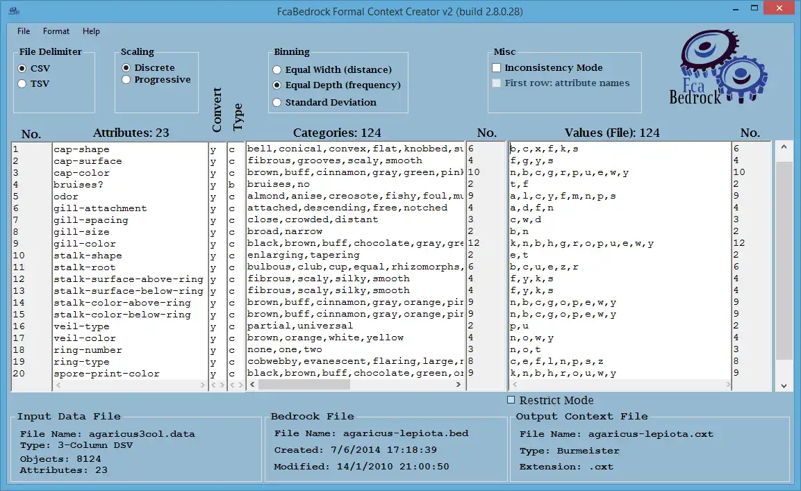This screenshot has height=491, width=801.
Task: Click Categories horizontal scrollbar left arrow
Action: click(252, 385)
